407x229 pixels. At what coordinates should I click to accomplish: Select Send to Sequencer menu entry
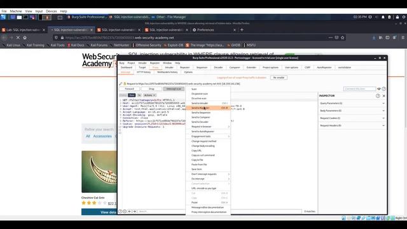[209, 113]
